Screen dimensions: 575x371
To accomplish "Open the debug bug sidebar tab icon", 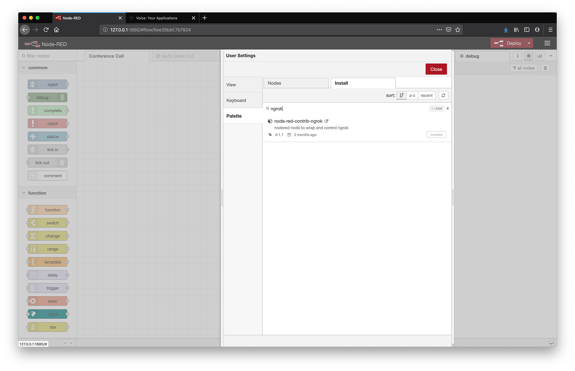I will (529, 56).
